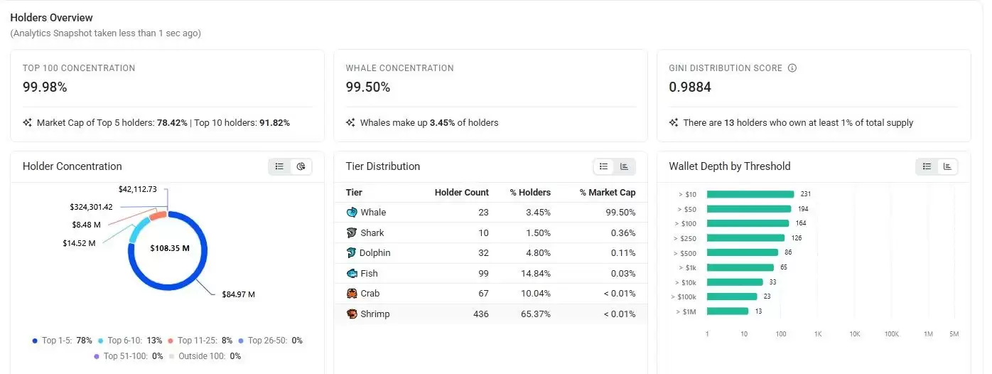Click the > $1M wallet depth bar

pos(728,311)
